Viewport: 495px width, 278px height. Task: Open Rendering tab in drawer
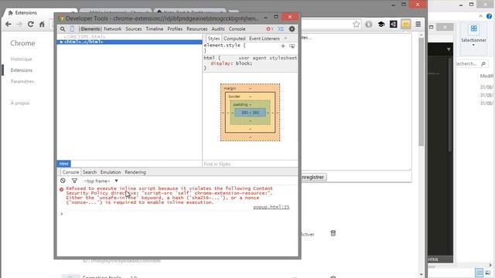pos(135,172)
